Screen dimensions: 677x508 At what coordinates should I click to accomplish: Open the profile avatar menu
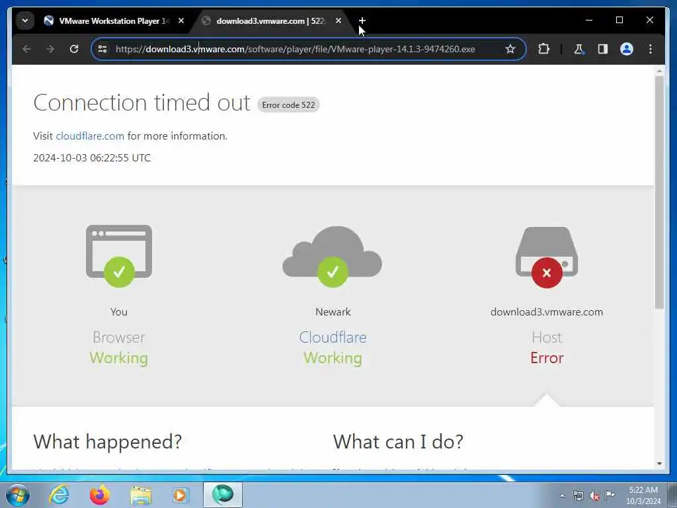pos(627,49)
